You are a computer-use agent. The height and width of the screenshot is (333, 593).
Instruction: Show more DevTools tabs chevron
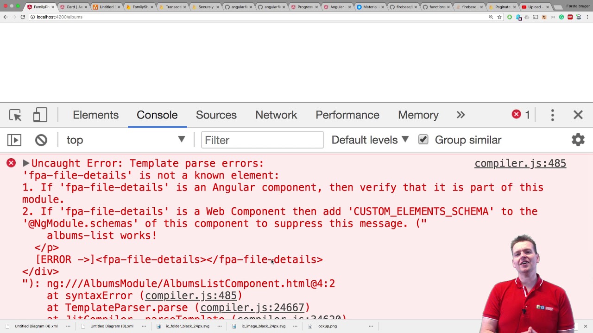coord(461,115)
